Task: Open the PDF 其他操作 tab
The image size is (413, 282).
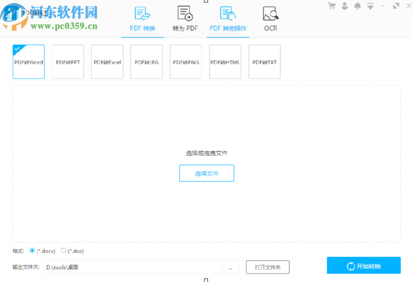Action: pyautogui.click(x=228, y=20)
